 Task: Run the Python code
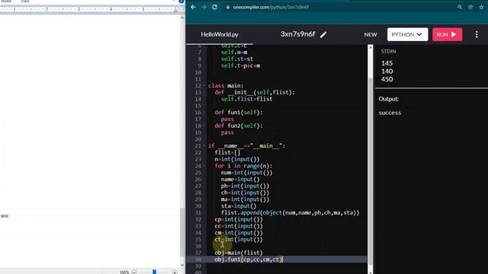pyautogui.click(x=448, y=34)
